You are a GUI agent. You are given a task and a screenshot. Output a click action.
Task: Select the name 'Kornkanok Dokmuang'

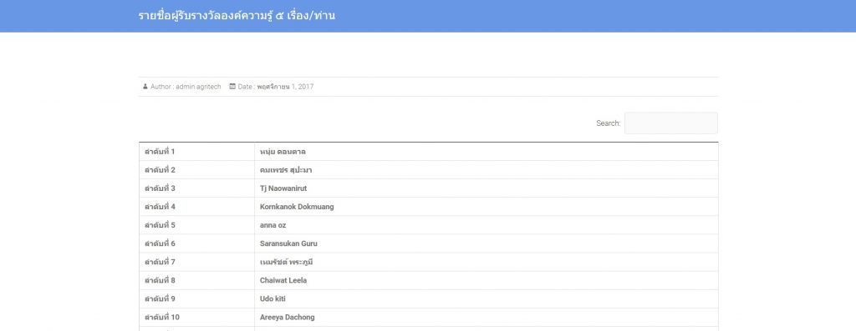click(x=297, y=207)
